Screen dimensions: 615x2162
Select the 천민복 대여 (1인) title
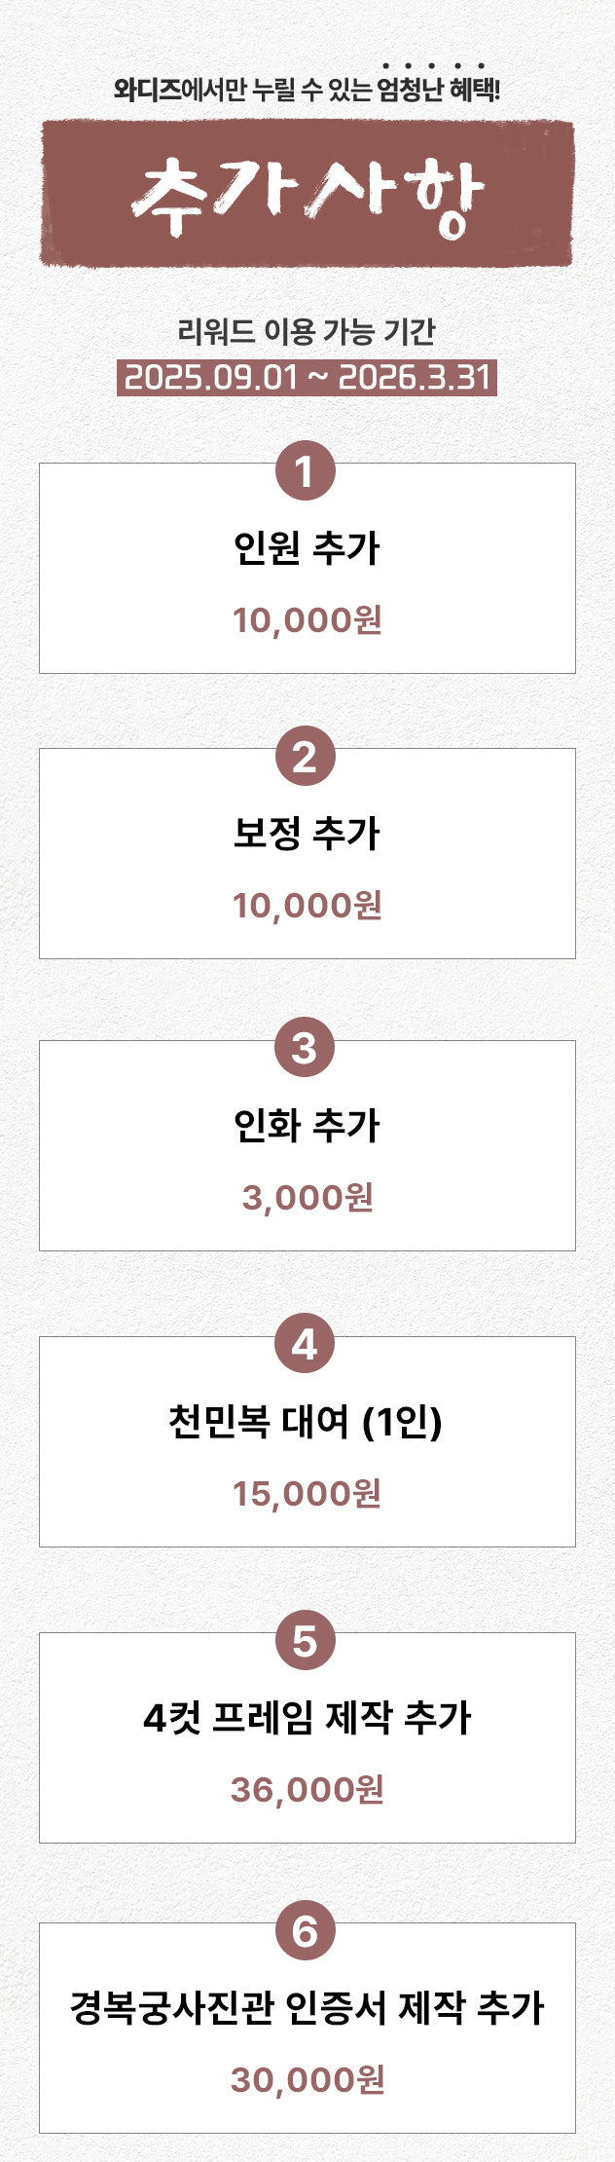(x=307, y=1422)
